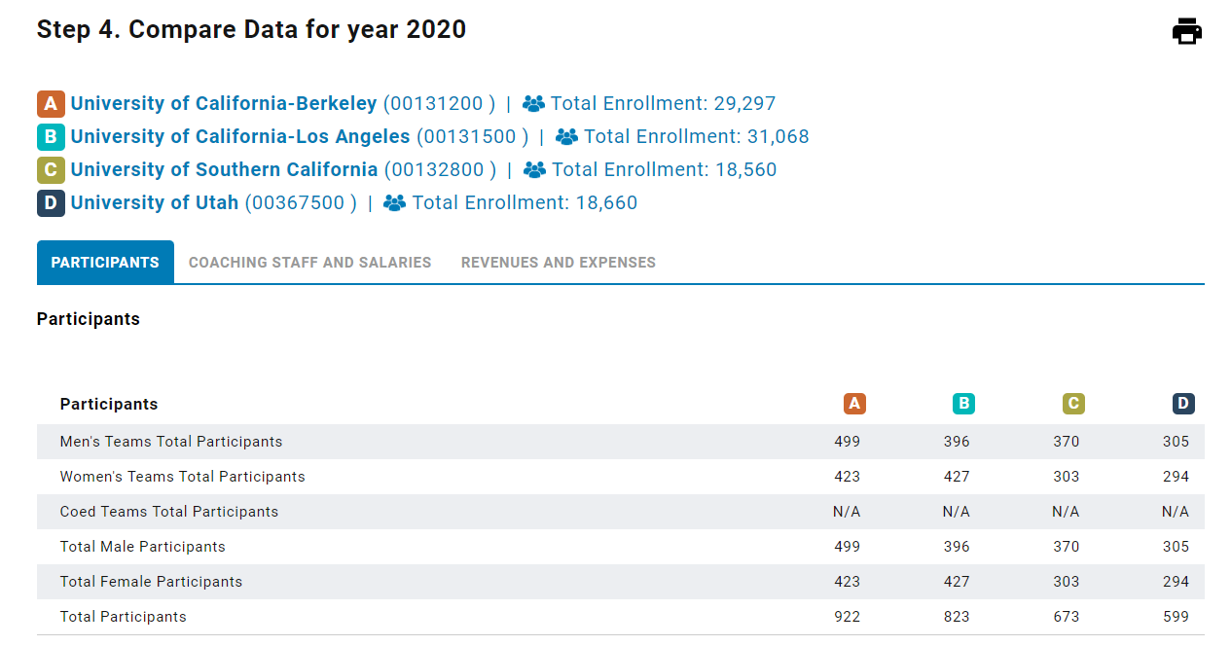The image size is (1231, 646).
Task: Open the Participants tab
Action: [105, 263]
